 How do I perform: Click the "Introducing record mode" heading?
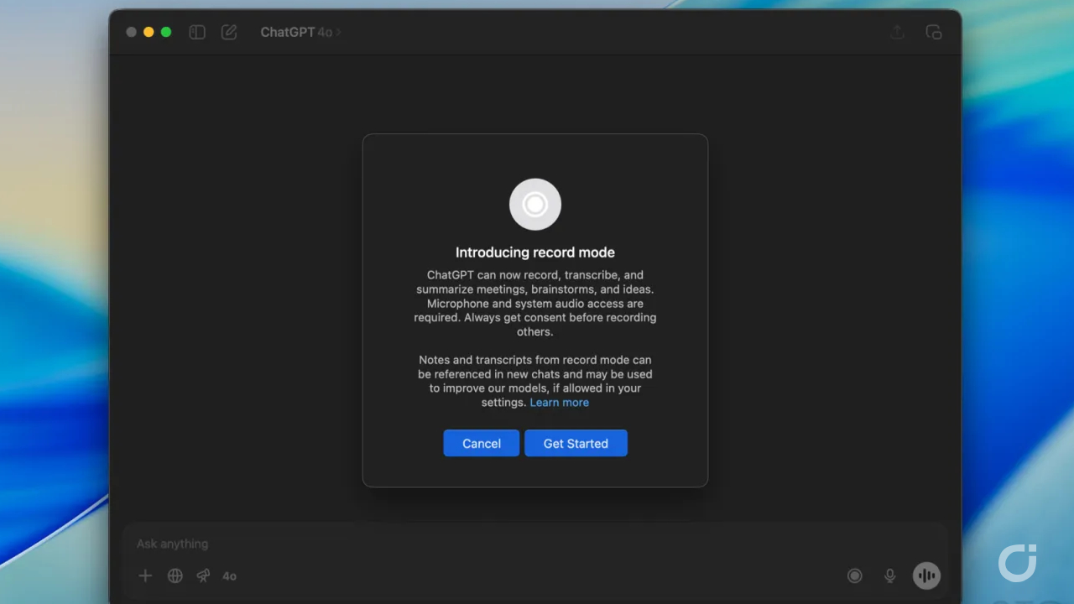(535, 252)
